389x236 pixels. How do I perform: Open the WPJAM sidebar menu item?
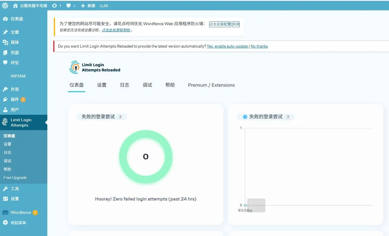pyautogui.click(x=18, y=76)
